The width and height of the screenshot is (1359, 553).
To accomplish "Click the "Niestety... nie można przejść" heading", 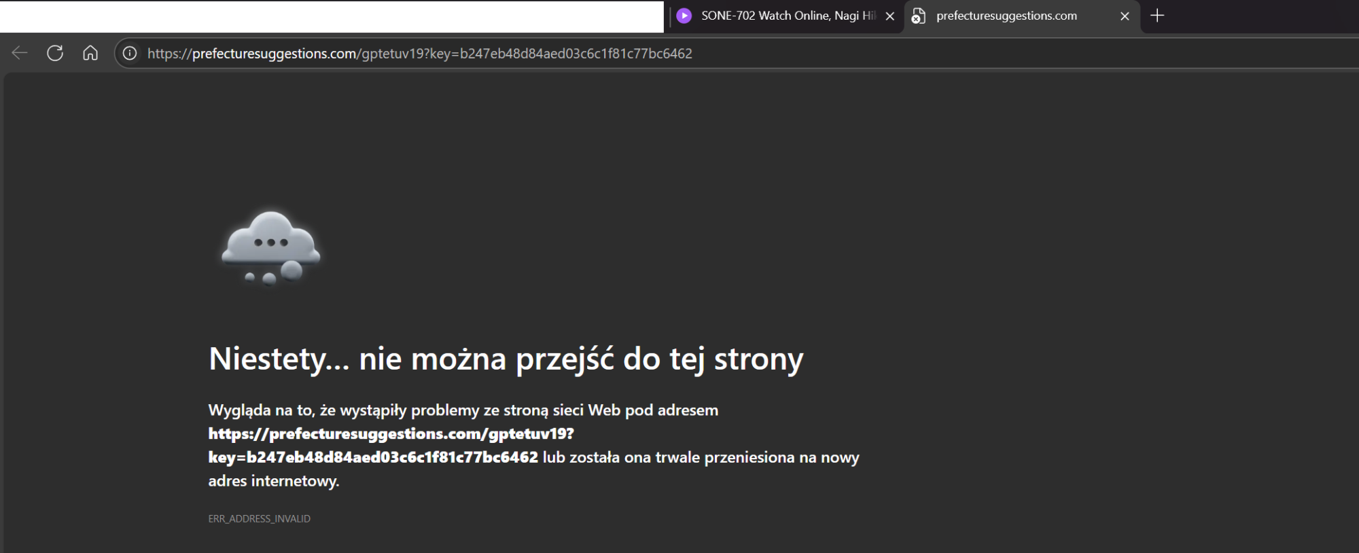I will (x=506, y=358).
